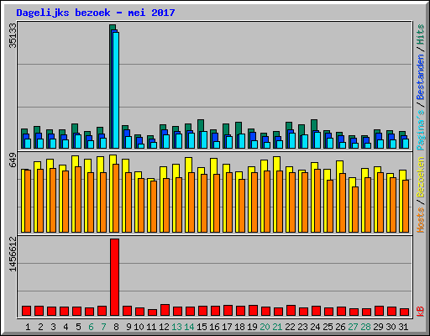Click the green x-axis day label 27

(x=353, y=327)
